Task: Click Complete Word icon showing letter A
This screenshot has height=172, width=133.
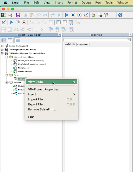Action: tap(16, 29)
